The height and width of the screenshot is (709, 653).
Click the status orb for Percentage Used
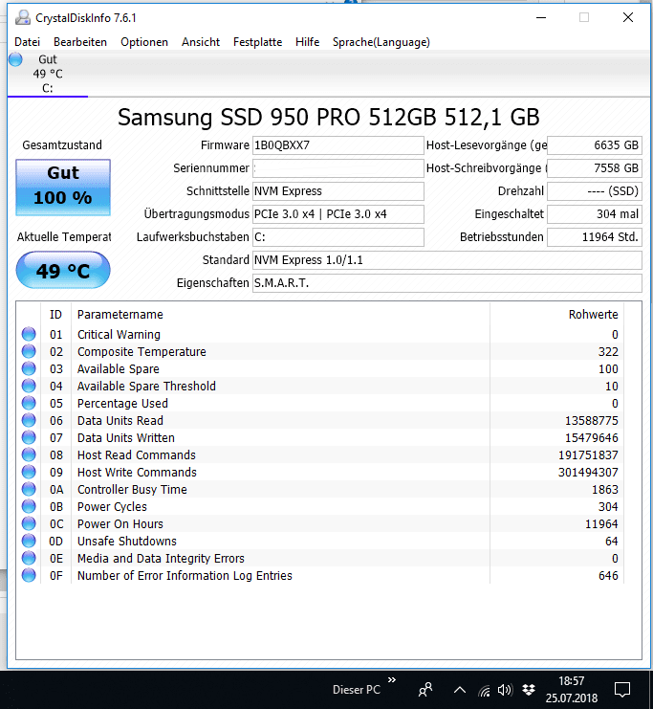(x=29, y=403)
